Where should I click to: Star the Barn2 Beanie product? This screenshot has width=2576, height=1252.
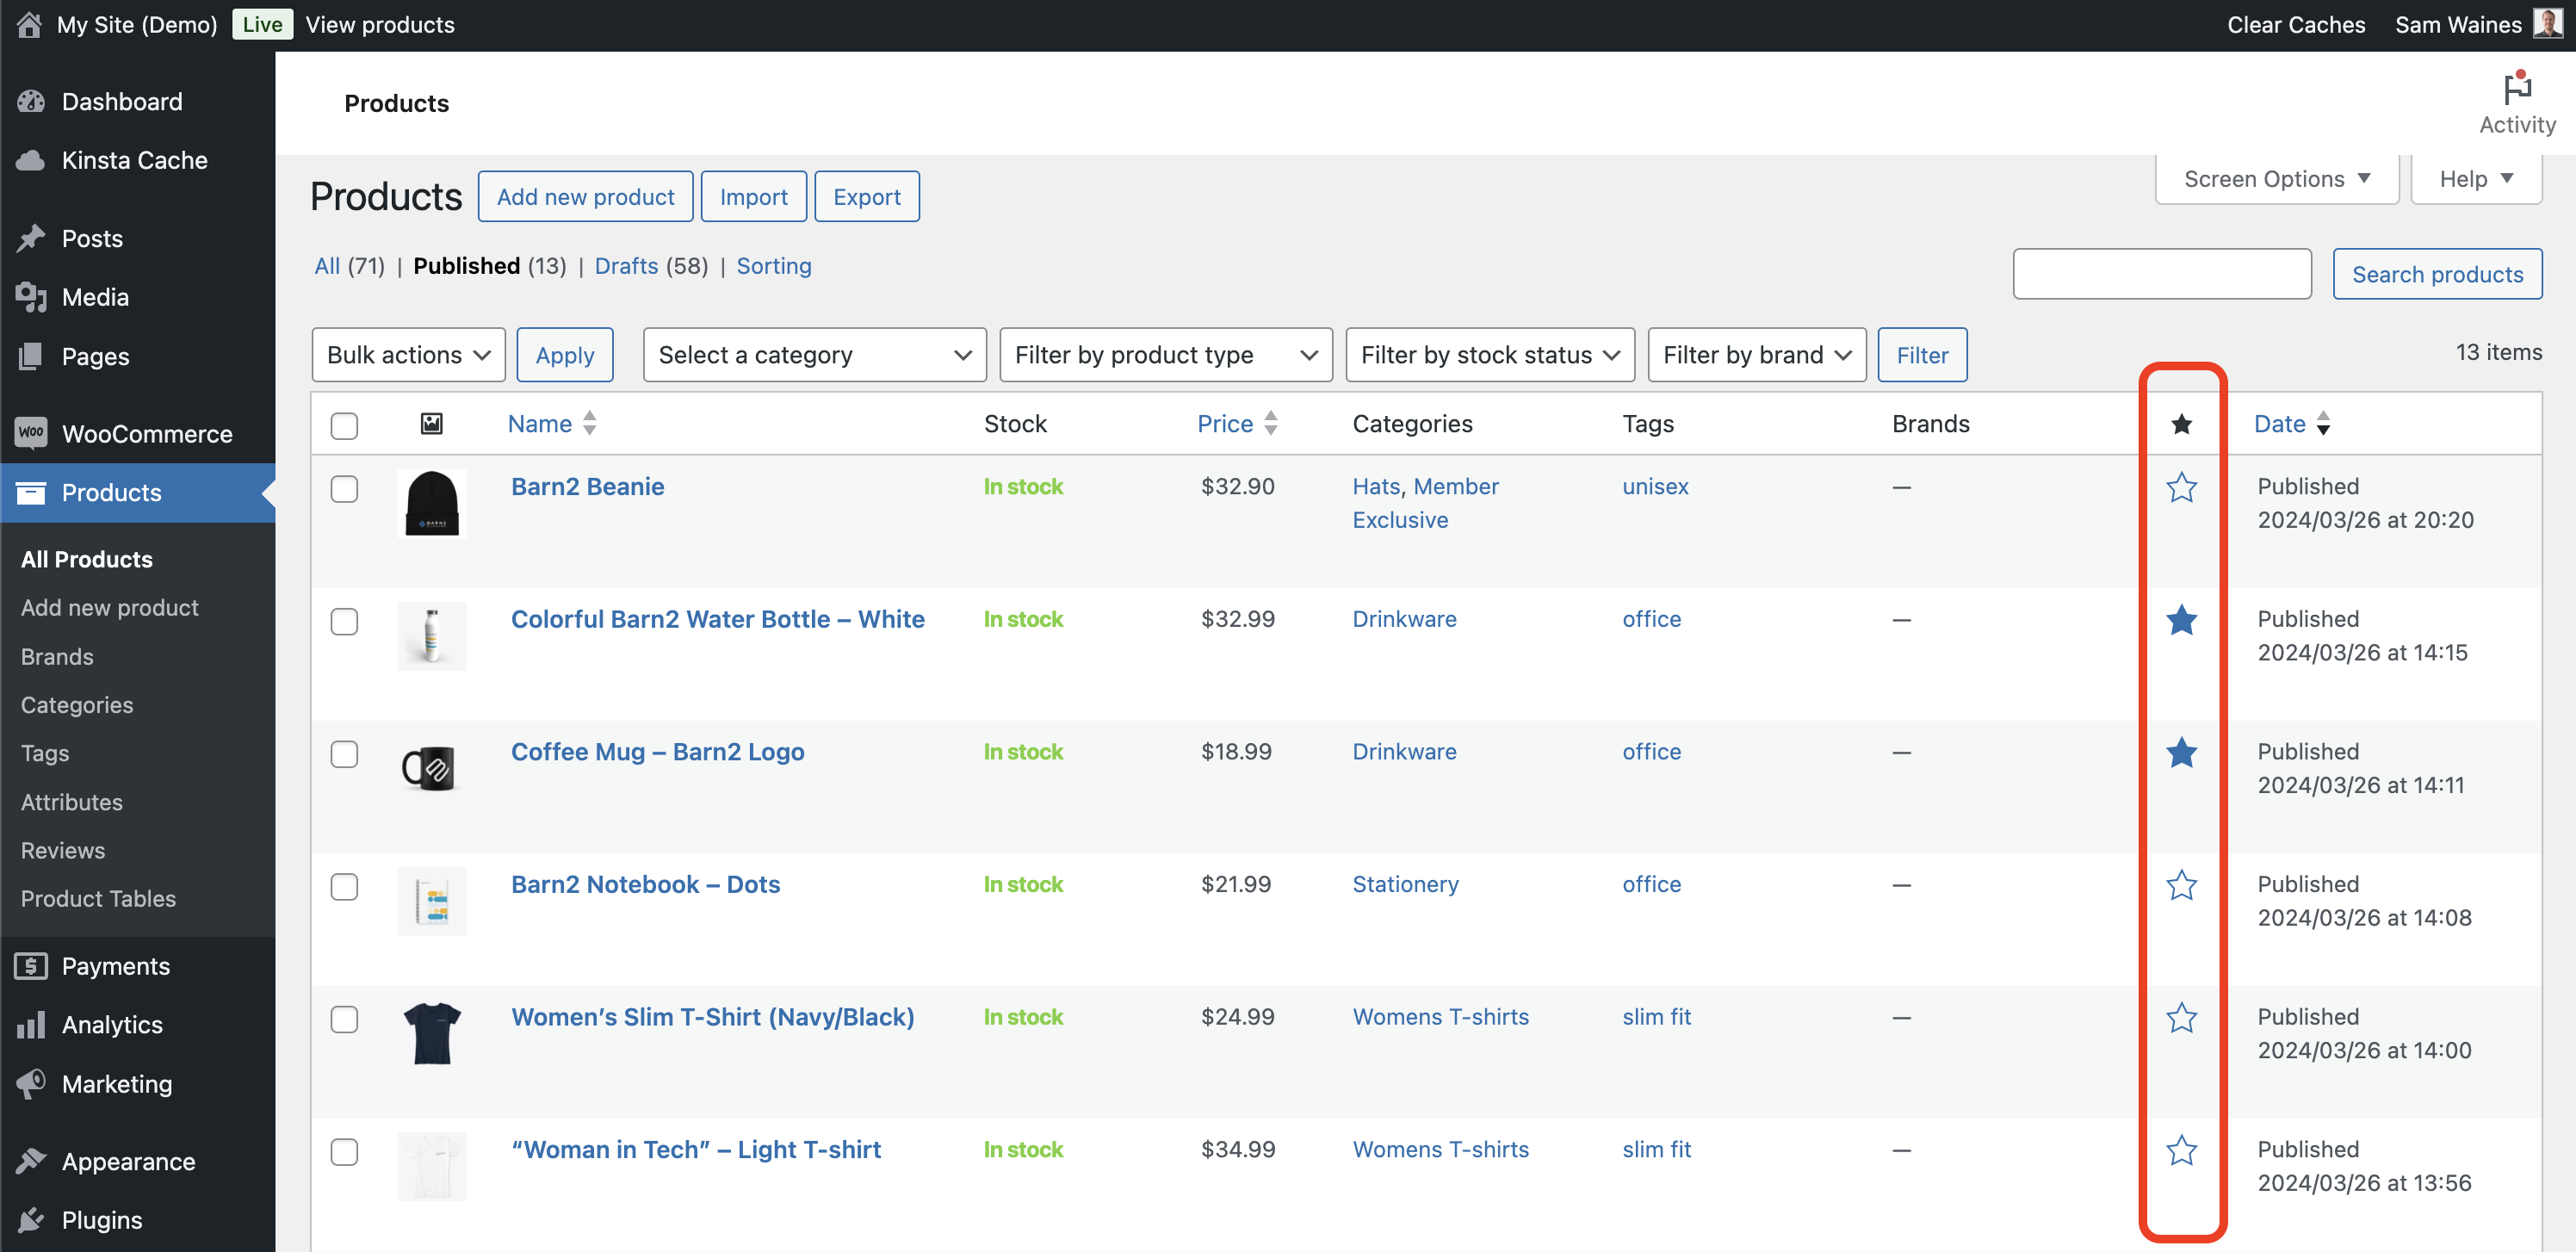(2182, 489)
